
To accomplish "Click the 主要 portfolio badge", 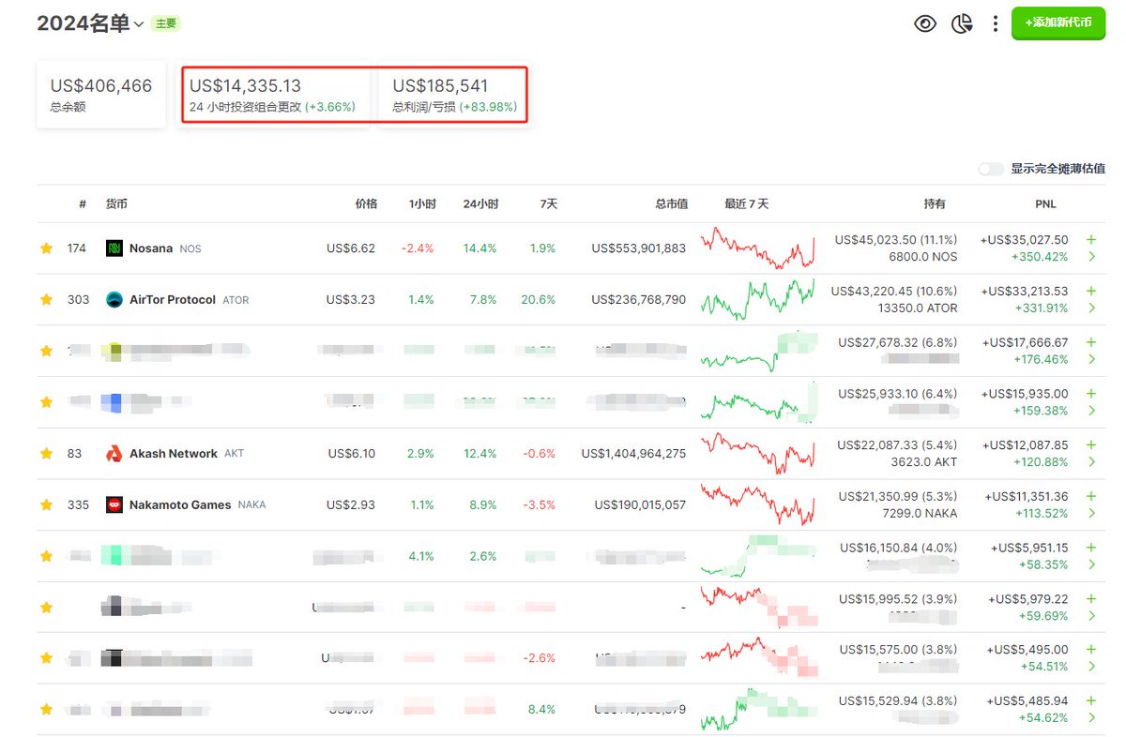I will [166, 24].
